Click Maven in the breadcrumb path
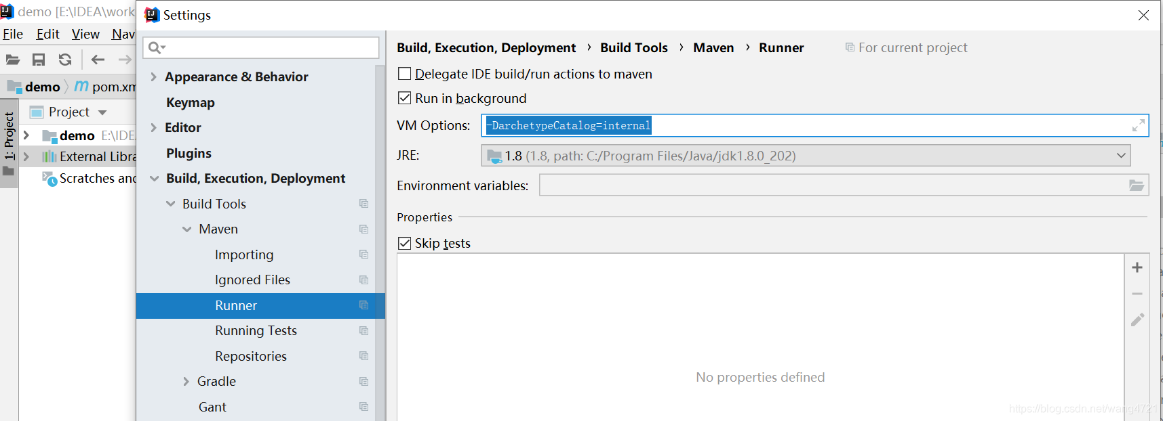Screen dimensions: 1163x421 pos(713,47)
